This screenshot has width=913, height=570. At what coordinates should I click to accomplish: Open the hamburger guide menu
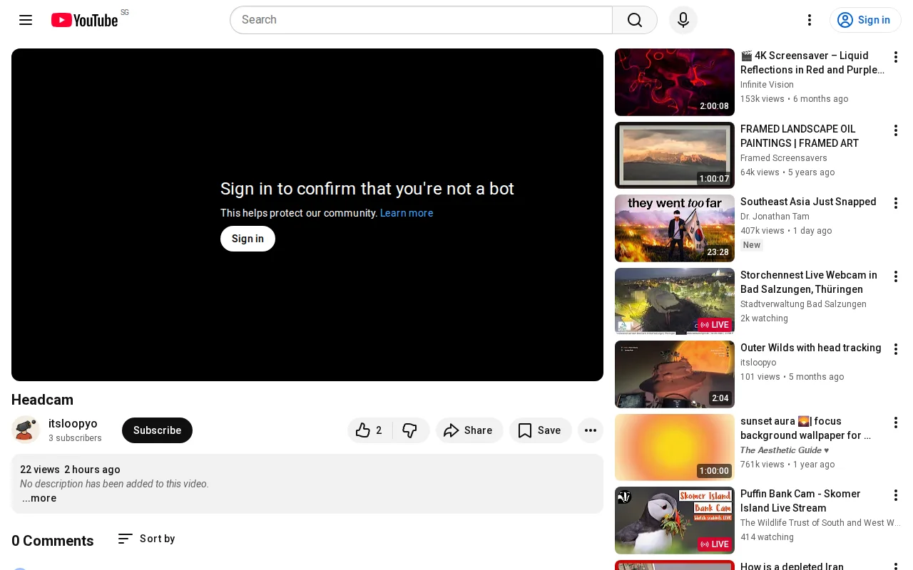[x=26, y=20]
